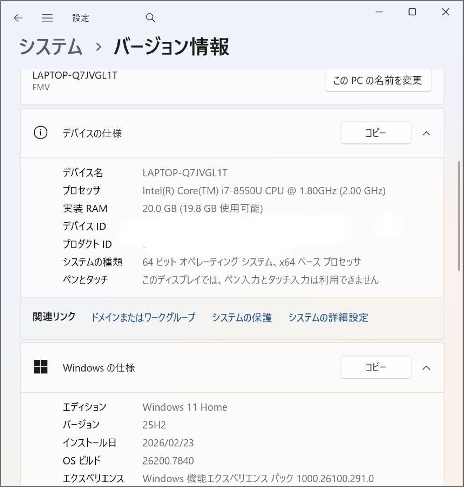Click the 設定 window title text

click(81, 18)
